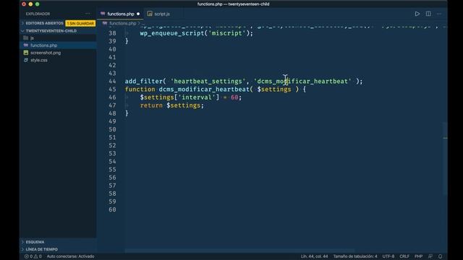Click the vertical scrollbar in the editor
Image resolution: width=463 pixels, height=260 pixels.
(x=445, y=159)
